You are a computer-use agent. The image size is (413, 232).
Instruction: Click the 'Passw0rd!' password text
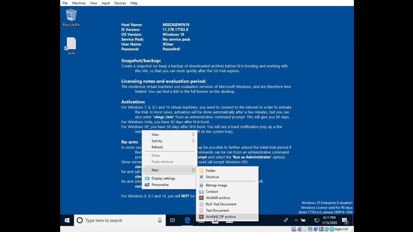click(171, 49)
